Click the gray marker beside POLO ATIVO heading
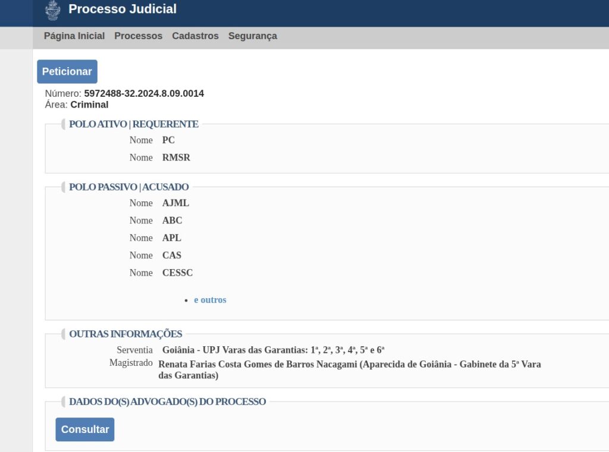 (x=63, y=124)
